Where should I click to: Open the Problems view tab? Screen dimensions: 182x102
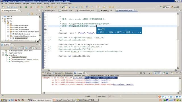[x=47, y=73]
